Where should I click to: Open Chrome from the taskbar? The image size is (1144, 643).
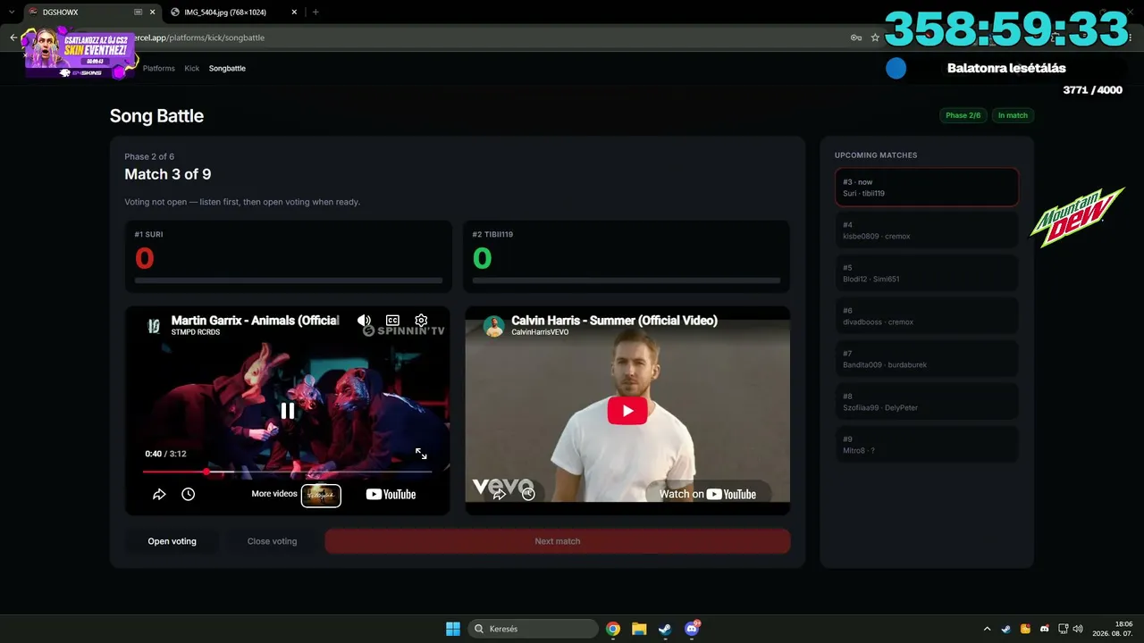point(613,629)
